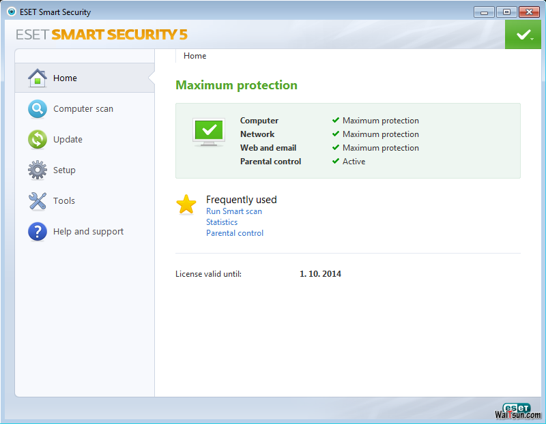Screen dimensions: 546x424
Task: Click the Home house icon
Action: (x=37, y=78)
